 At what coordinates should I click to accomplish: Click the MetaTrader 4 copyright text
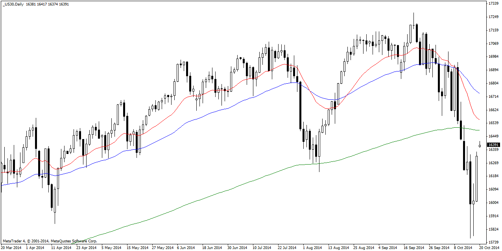[x=50, y=241]
